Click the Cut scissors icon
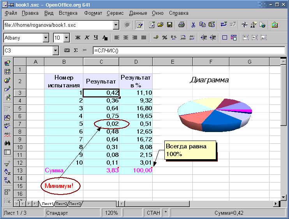This screenshot has width=289, height=219. click(193, 25)
